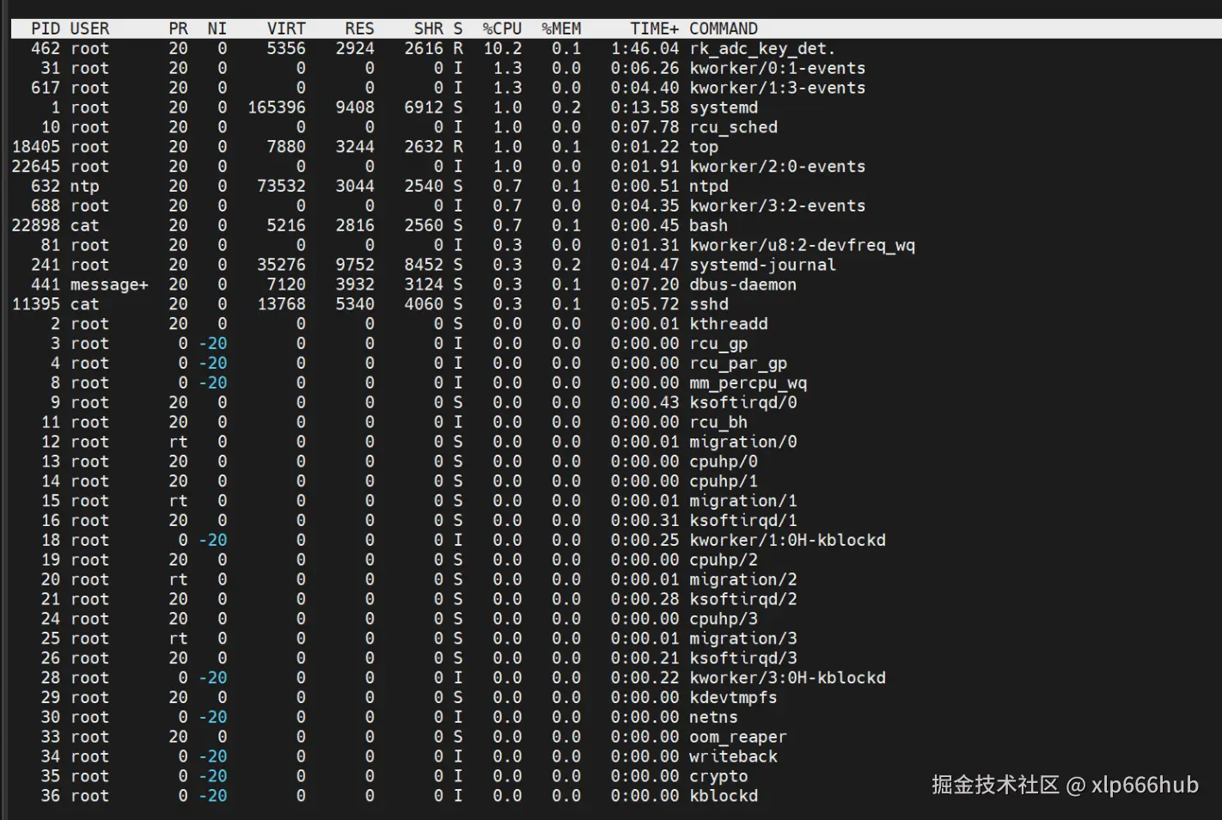Click the oom_reaper process name
Screen dimensions: 1222x820
tap(737, 737)
